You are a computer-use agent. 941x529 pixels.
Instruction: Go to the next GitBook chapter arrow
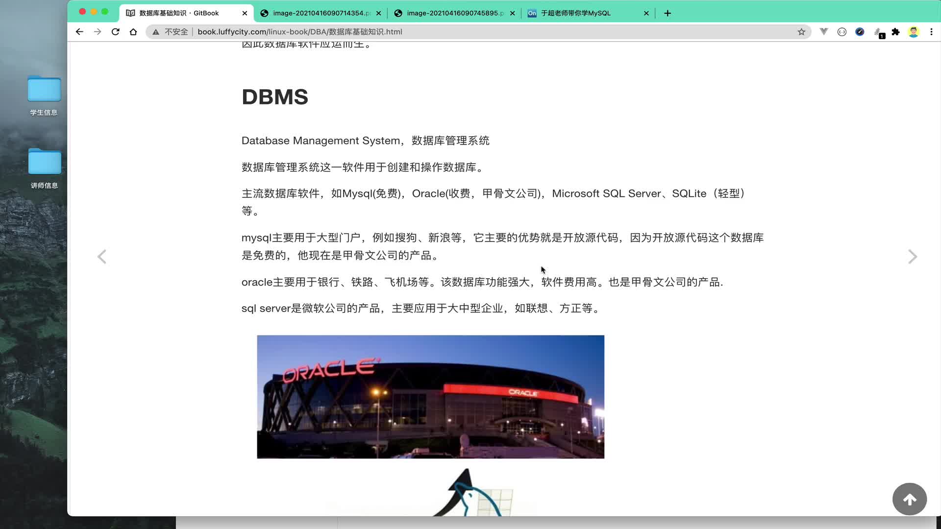(912, 257)
